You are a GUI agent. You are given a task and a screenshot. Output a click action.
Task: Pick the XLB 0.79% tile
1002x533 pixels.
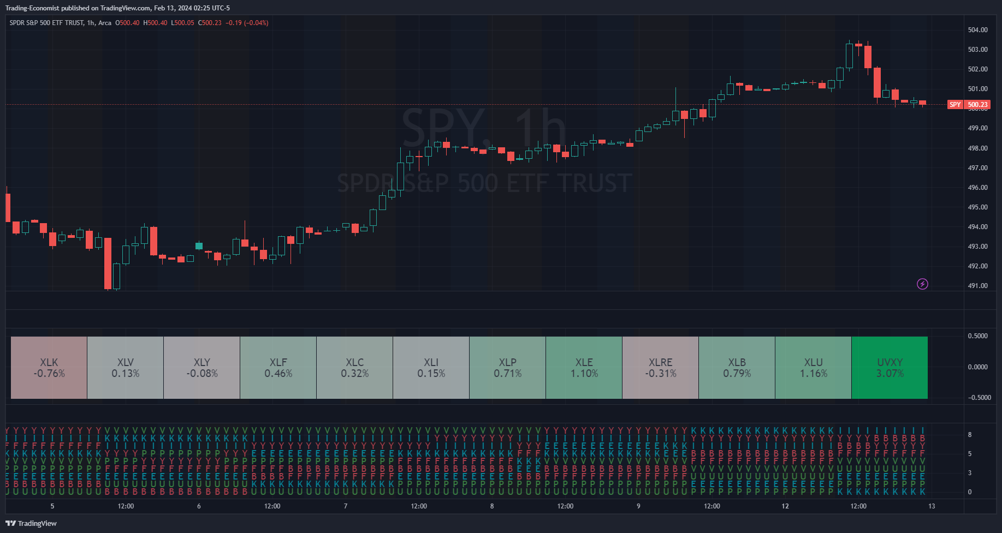(737, 368)
